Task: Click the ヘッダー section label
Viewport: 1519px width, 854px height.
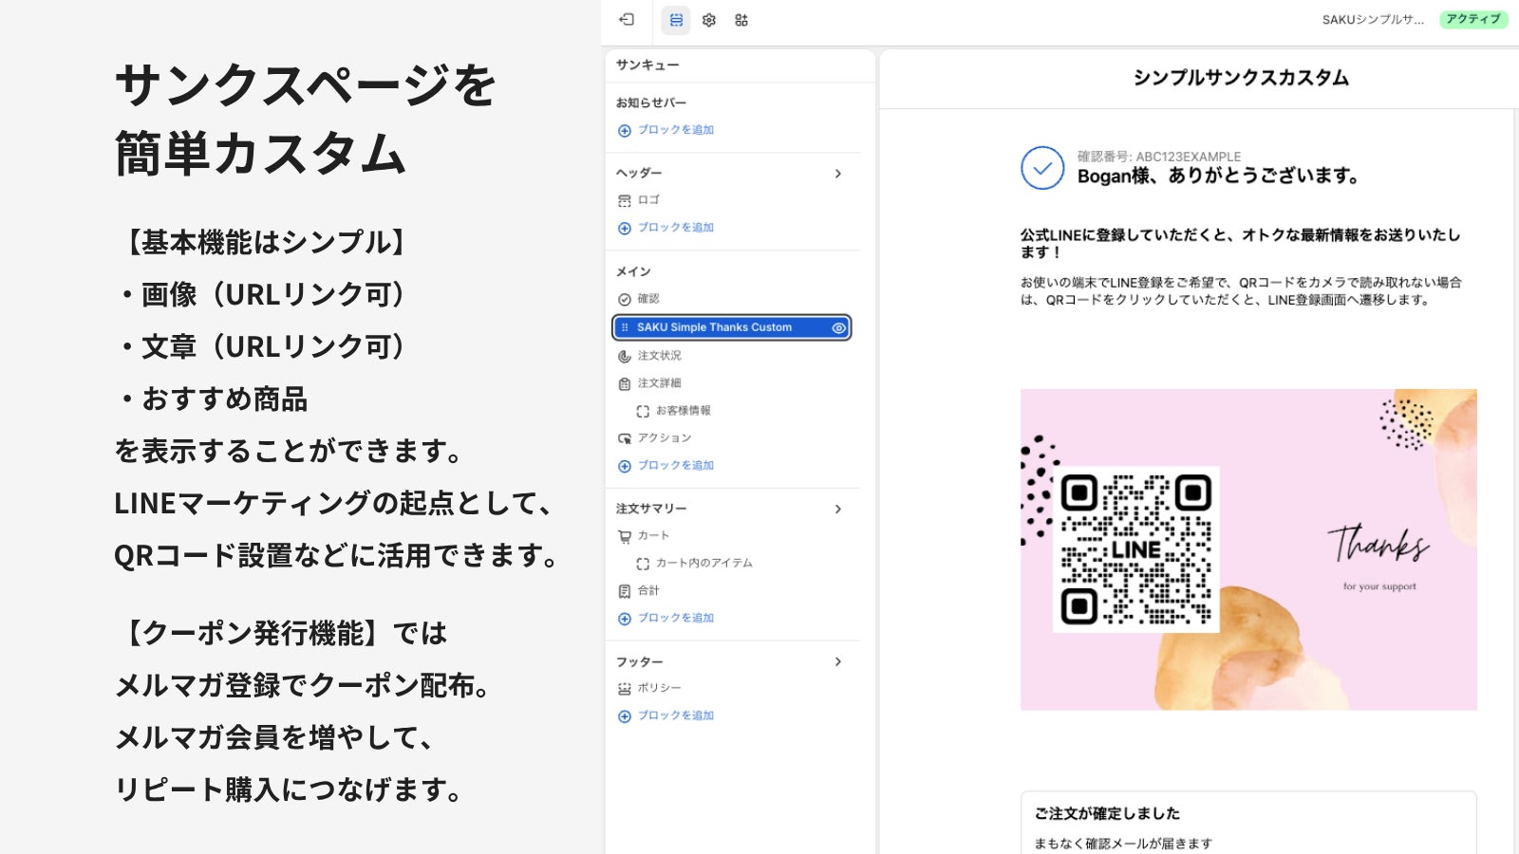Action: [639, 174]
